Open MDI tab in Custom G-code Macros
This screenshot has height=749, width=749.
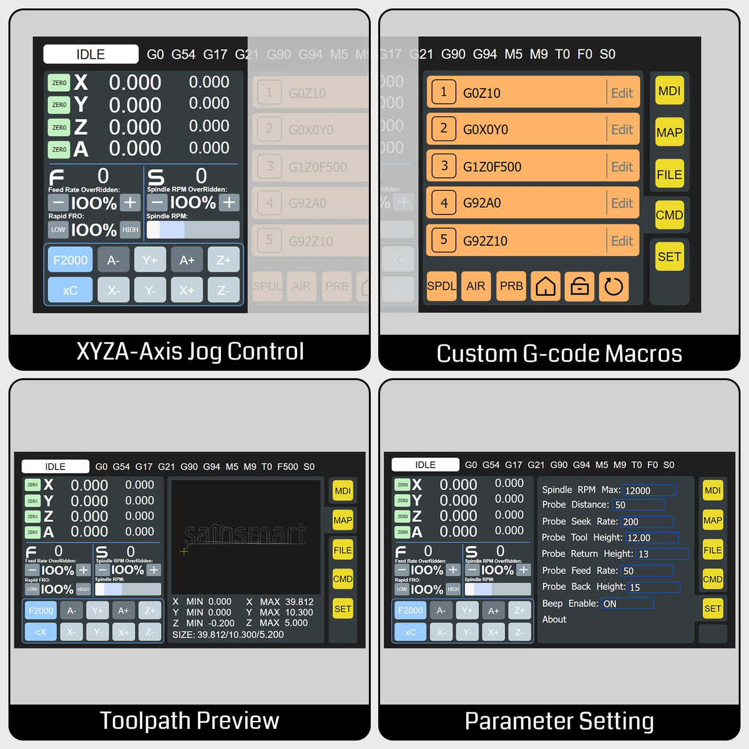click(x=669, y=91)
